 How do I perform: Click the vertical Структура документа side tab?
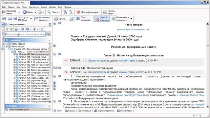(x=3, y=38)
